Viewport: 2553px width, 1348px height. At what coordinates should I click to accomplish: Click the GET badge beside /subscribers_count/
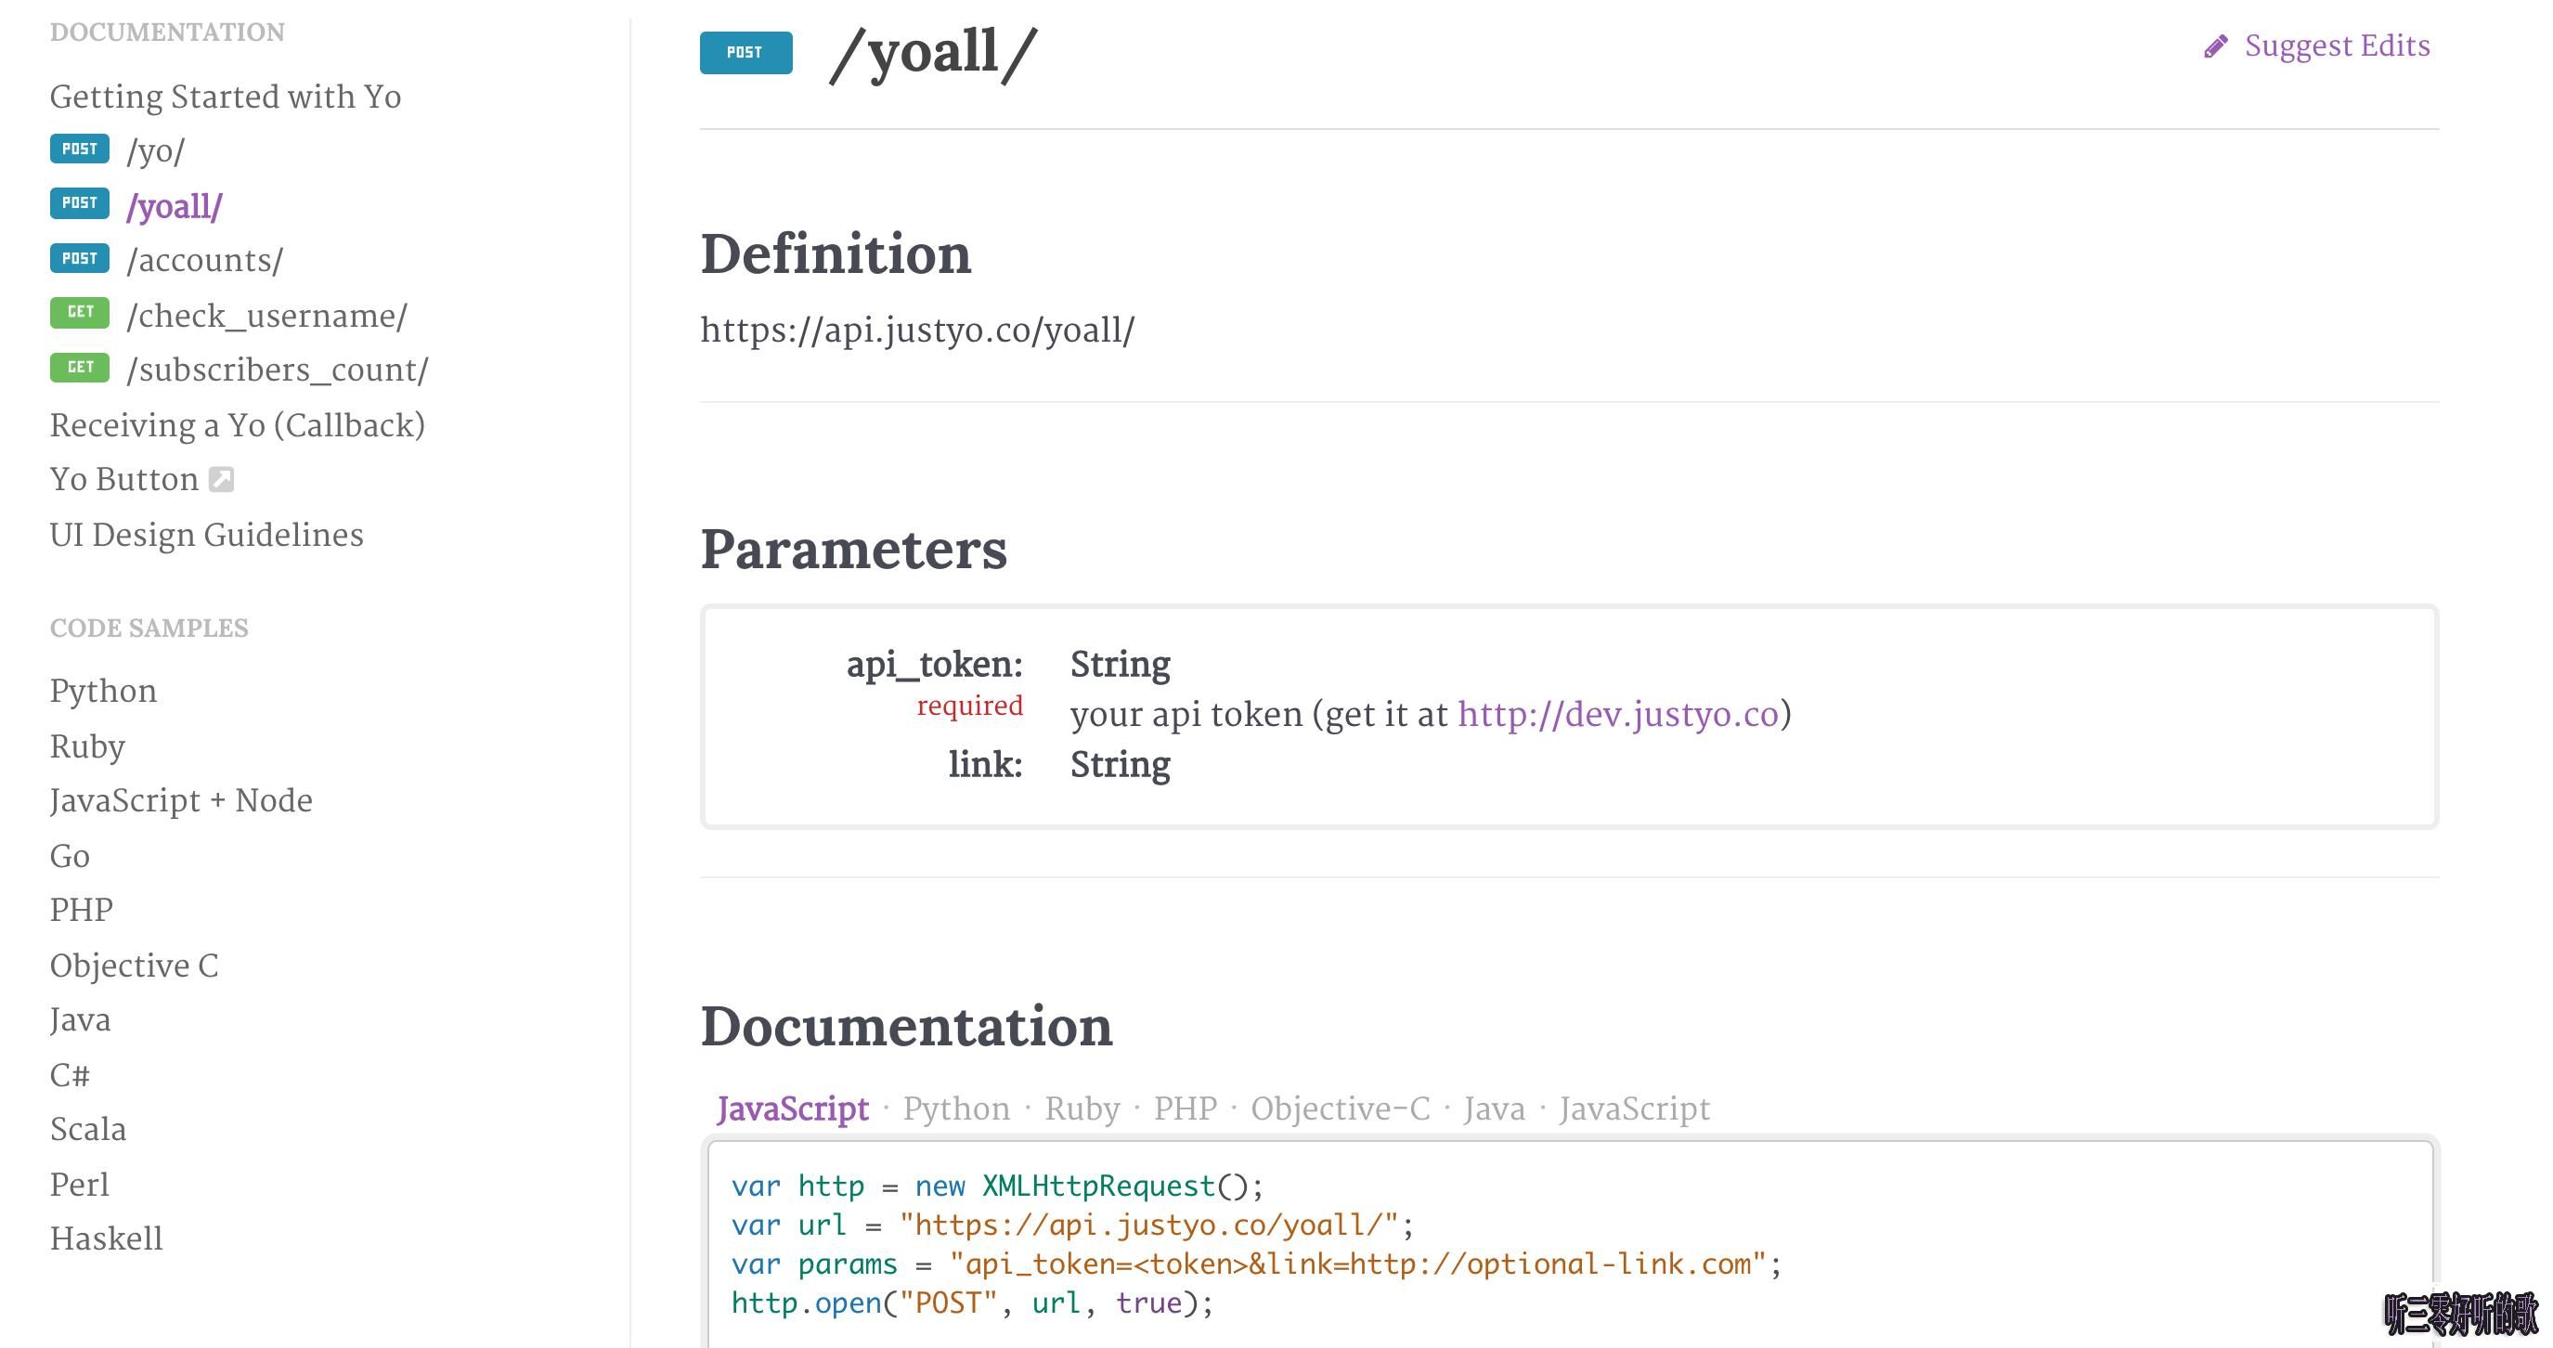tap(79, 368)
